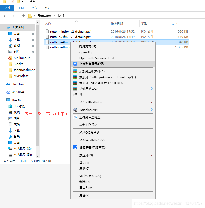Choose 扫描病毒(电脑管家) entry

113,147
